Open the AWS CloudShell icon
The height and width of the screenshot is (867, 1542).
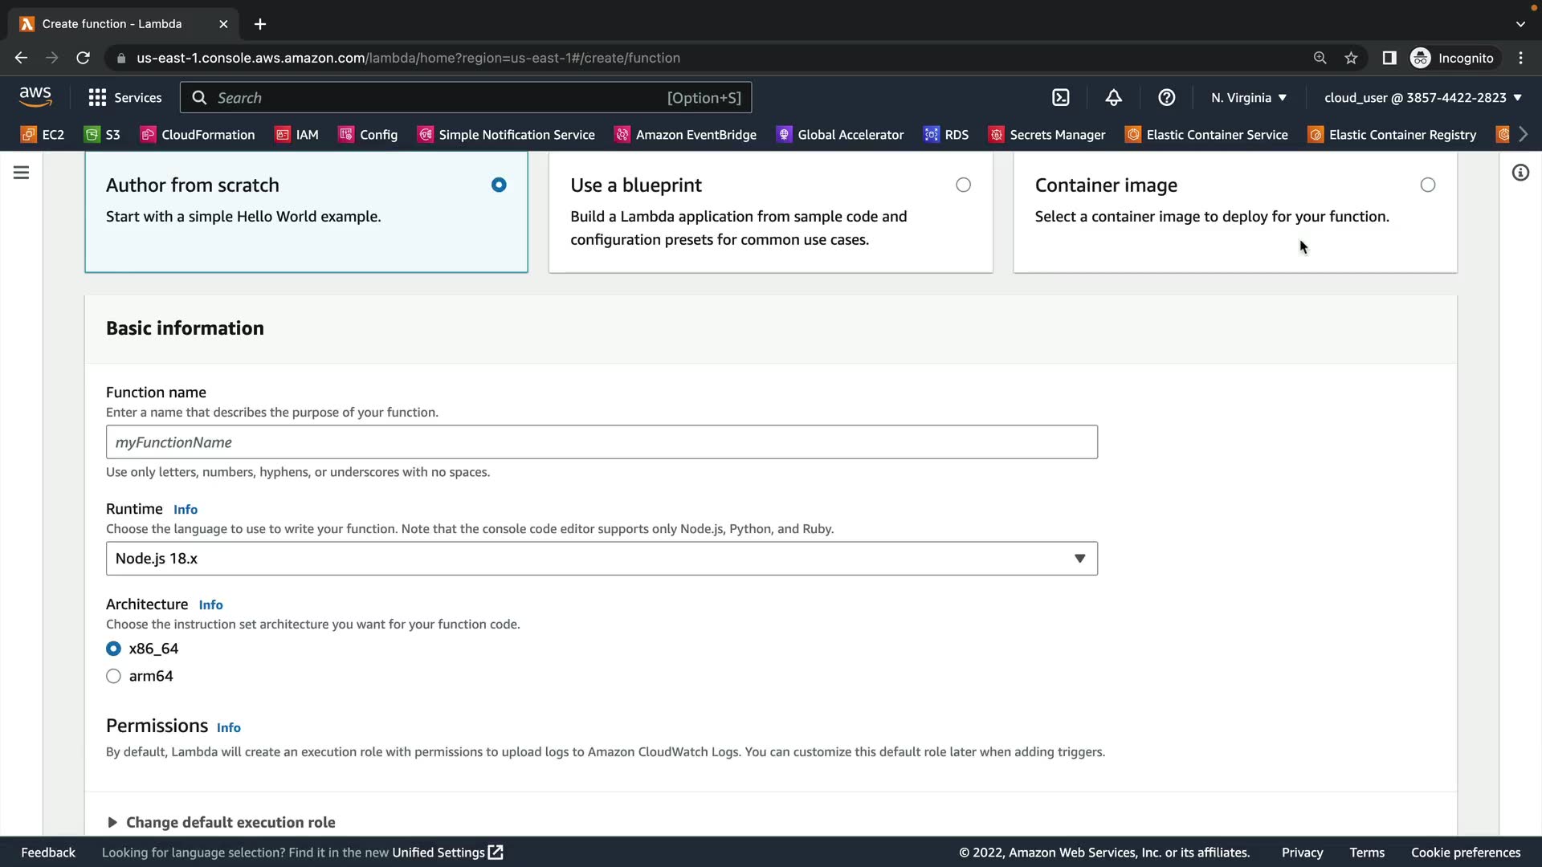(1061, 98)
